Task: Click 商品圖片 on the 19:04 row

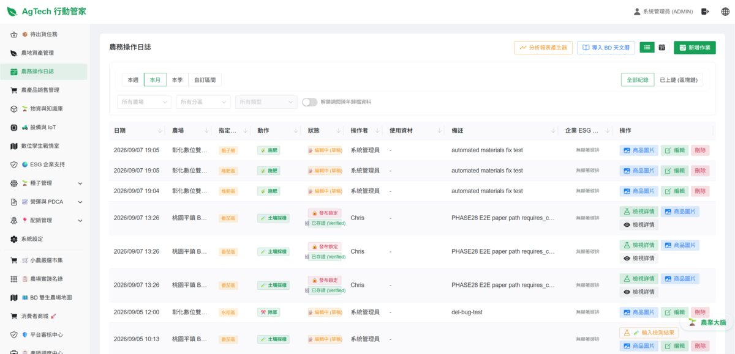Action: [639, 191]
